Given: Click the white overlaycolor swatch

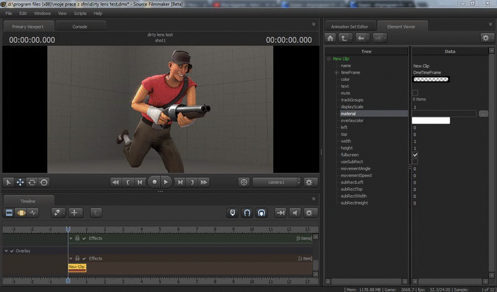Looking at the screenshot, I should click(x=431, y=121).
